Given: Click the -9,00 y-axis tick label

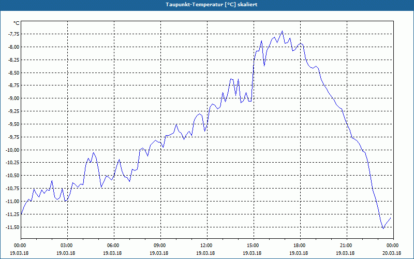Looking at the screenshot, I should click(x=12, y=98).
